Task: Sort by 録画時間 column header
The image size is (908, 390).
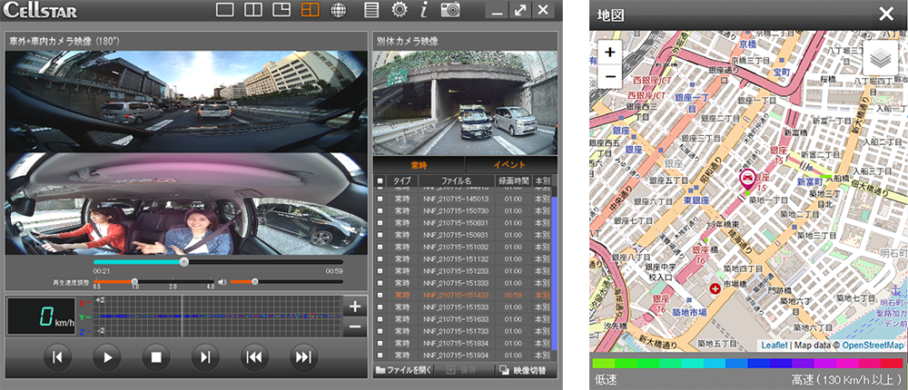Action: [x=514, y=180]
